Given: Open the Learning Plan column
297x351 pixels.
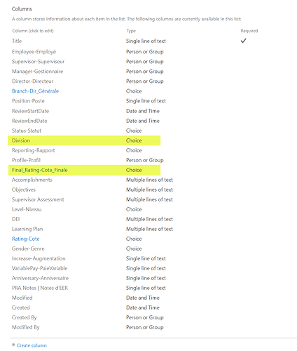Looking at the screenshot, I should 27,229.
